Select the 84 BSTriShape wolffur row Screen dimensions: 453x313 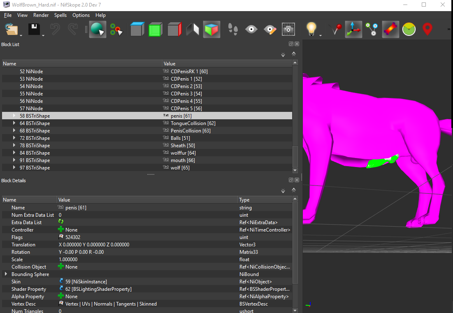point(147,153)
